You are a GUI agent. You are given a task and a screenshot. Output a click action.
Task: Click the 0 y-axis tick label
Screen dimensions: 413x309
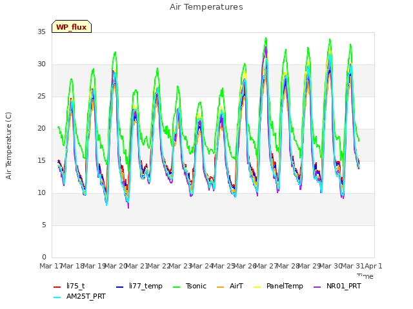(44, 257)
